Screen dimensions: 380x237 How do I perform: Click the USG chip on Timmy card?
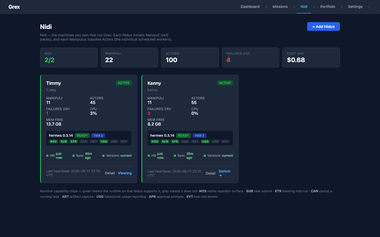pos(104,141)
